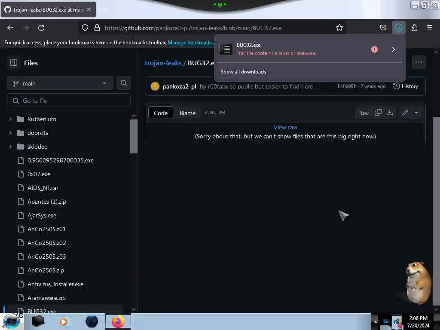
Task: Open AnCo250S.zip file
Action: click(46, 270)
